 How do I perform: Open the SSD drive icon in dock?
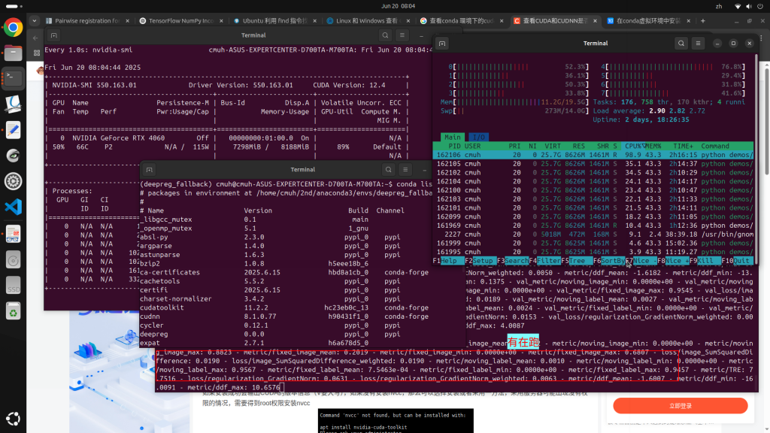14,286
